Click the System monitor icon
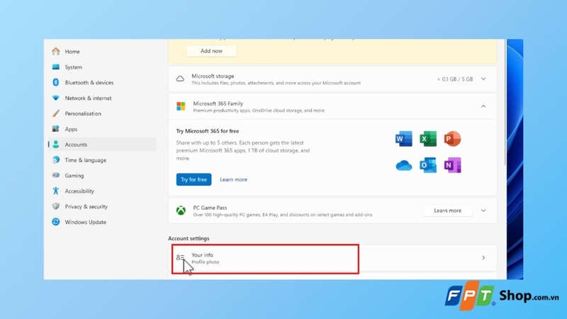Image resolution: width=567 pixels, height=319 pixels. point(56,67)
